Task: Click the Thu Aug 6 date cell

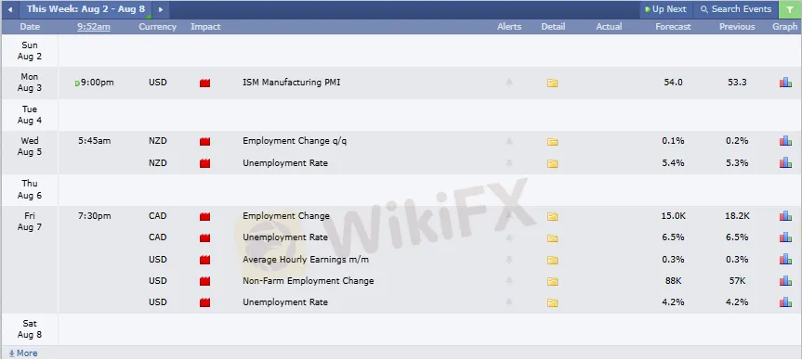Action: click(x=30, y=189)
